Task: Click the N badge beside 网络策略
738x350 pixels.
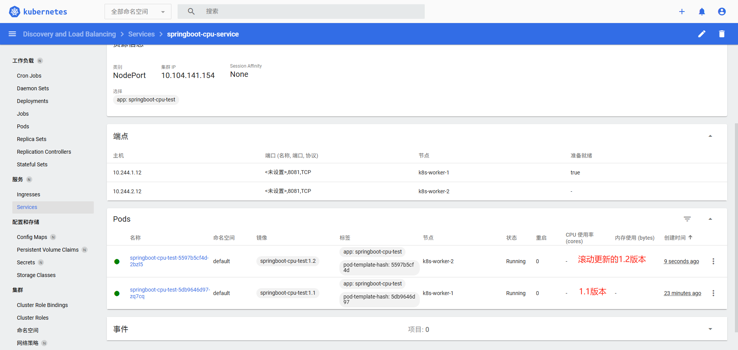Action: click(x=44, y=343)
